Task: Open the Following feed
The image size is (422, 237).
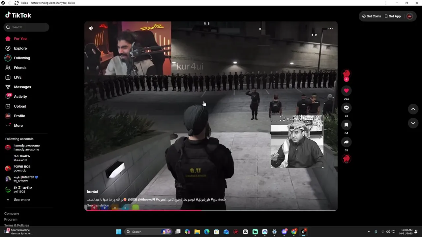Action: pos(22,58)
